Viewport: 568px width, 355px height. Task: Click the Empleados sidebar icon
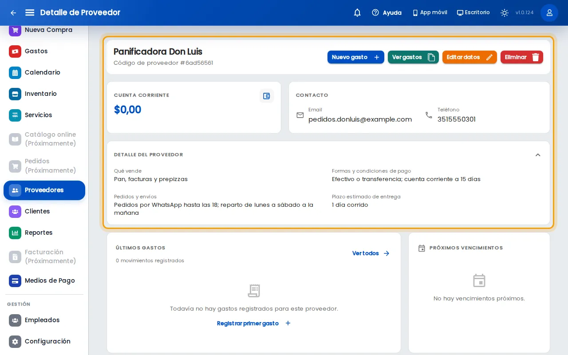tap(15, 320)
